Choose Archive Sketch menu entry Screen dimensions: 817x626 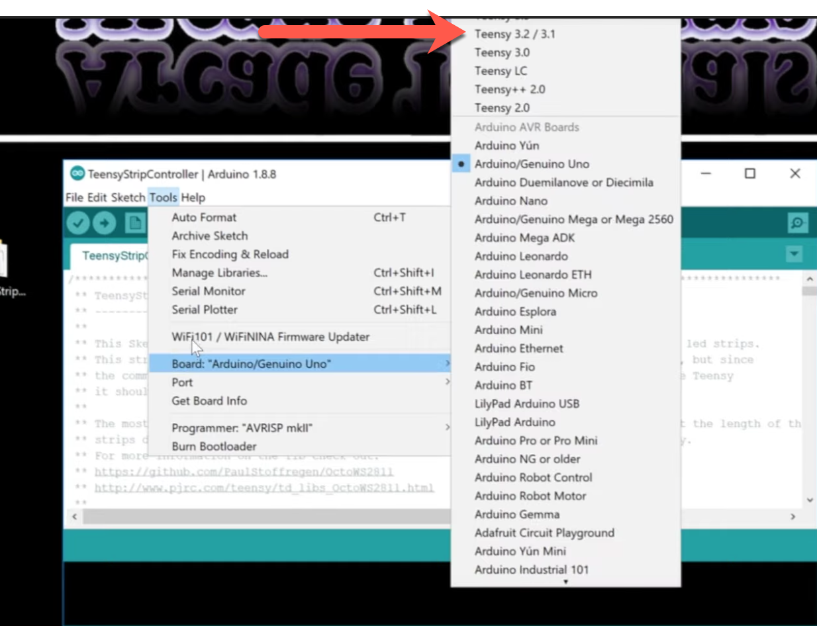coord(299,236)
